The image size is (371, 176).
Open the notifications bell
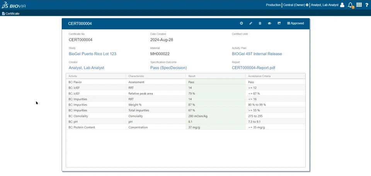(x=351, y=5)
